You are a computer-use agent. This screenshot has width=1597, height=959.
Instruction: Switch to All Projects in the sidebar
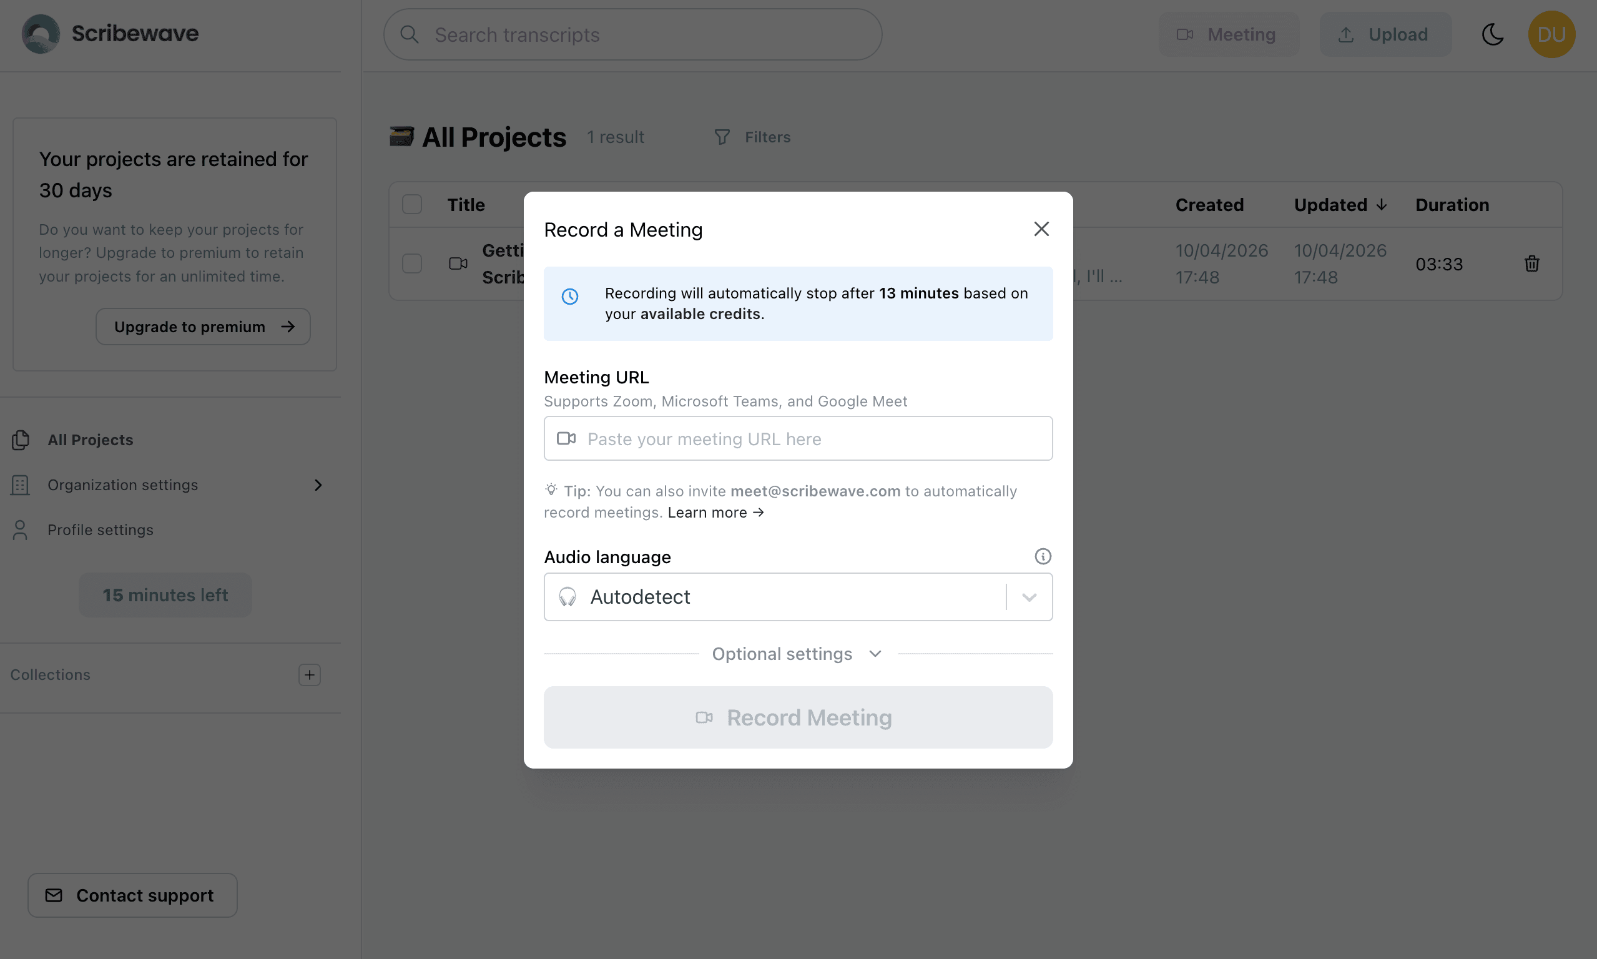coord(90,440)
